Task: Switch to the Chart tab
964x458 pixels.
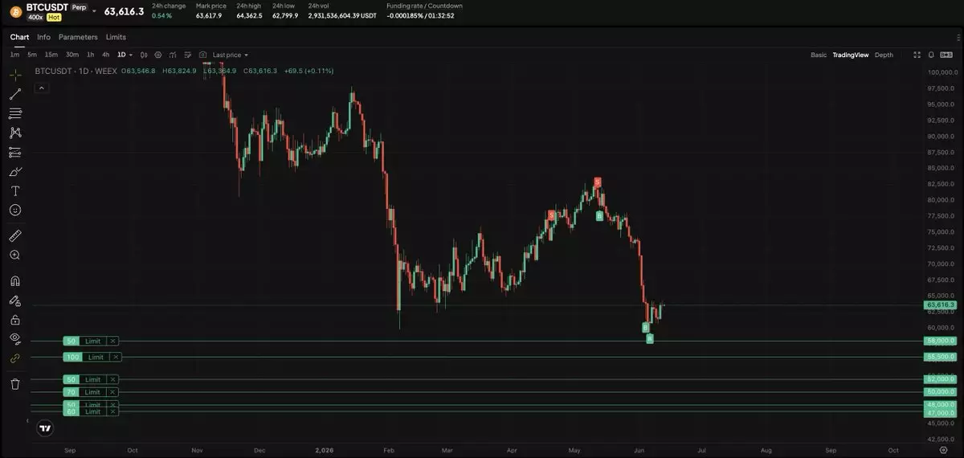Action: click(x=19, y=37)
